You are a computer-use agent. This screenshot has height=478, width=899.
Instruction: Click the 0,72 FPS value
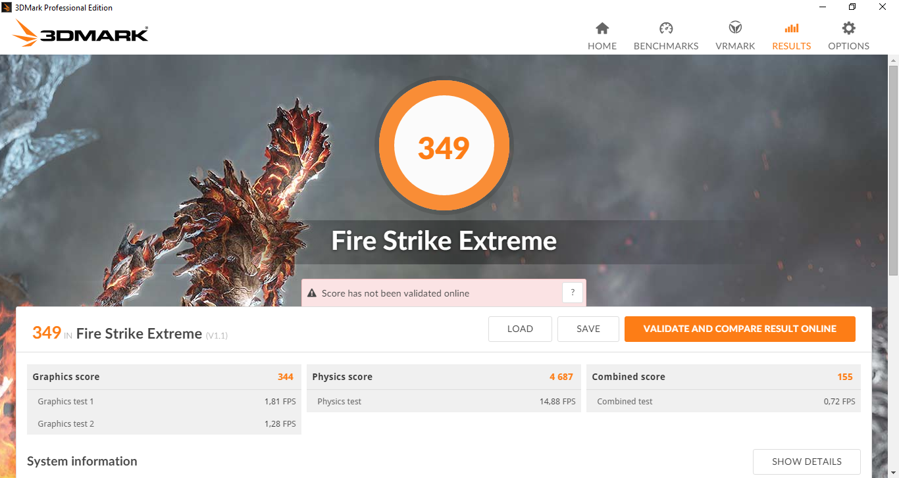coord(840,401)
